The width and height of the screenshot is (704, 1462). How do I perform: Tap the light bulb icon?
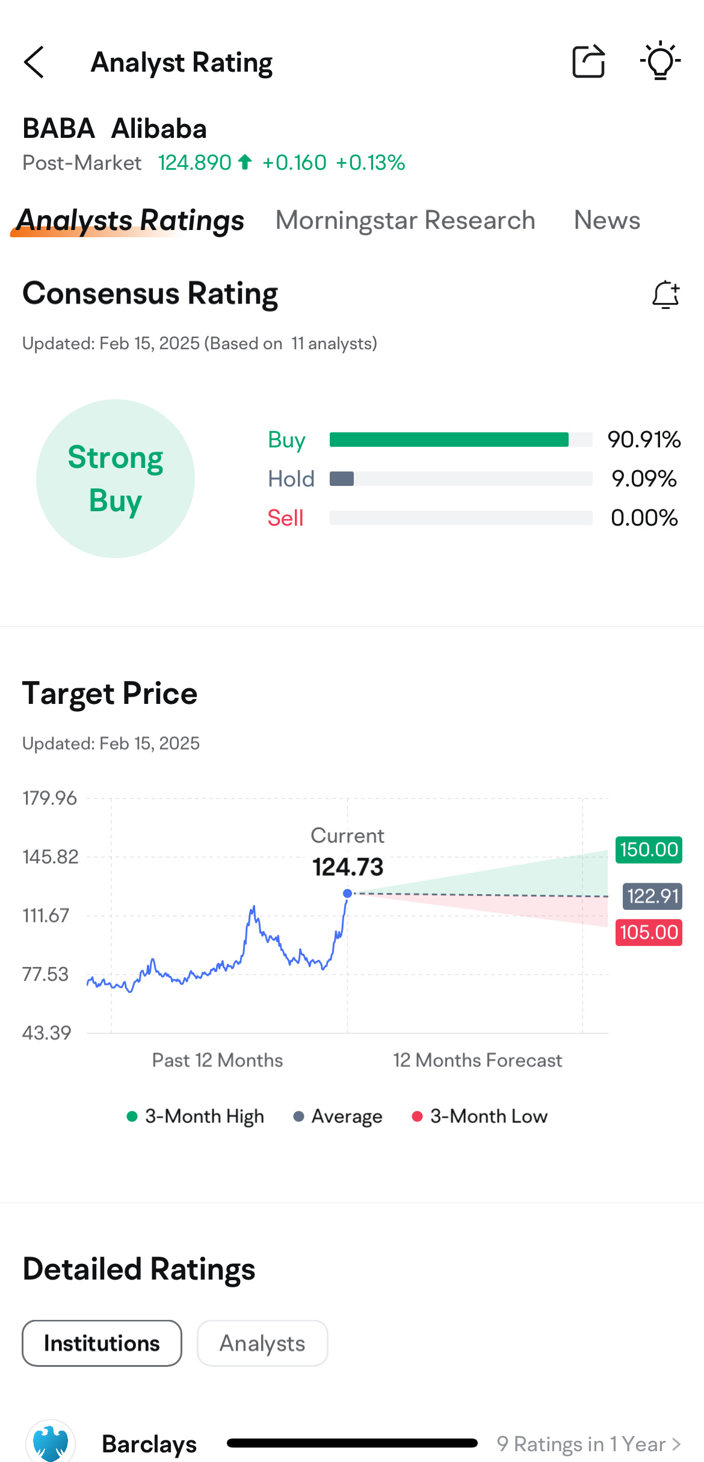660,60
